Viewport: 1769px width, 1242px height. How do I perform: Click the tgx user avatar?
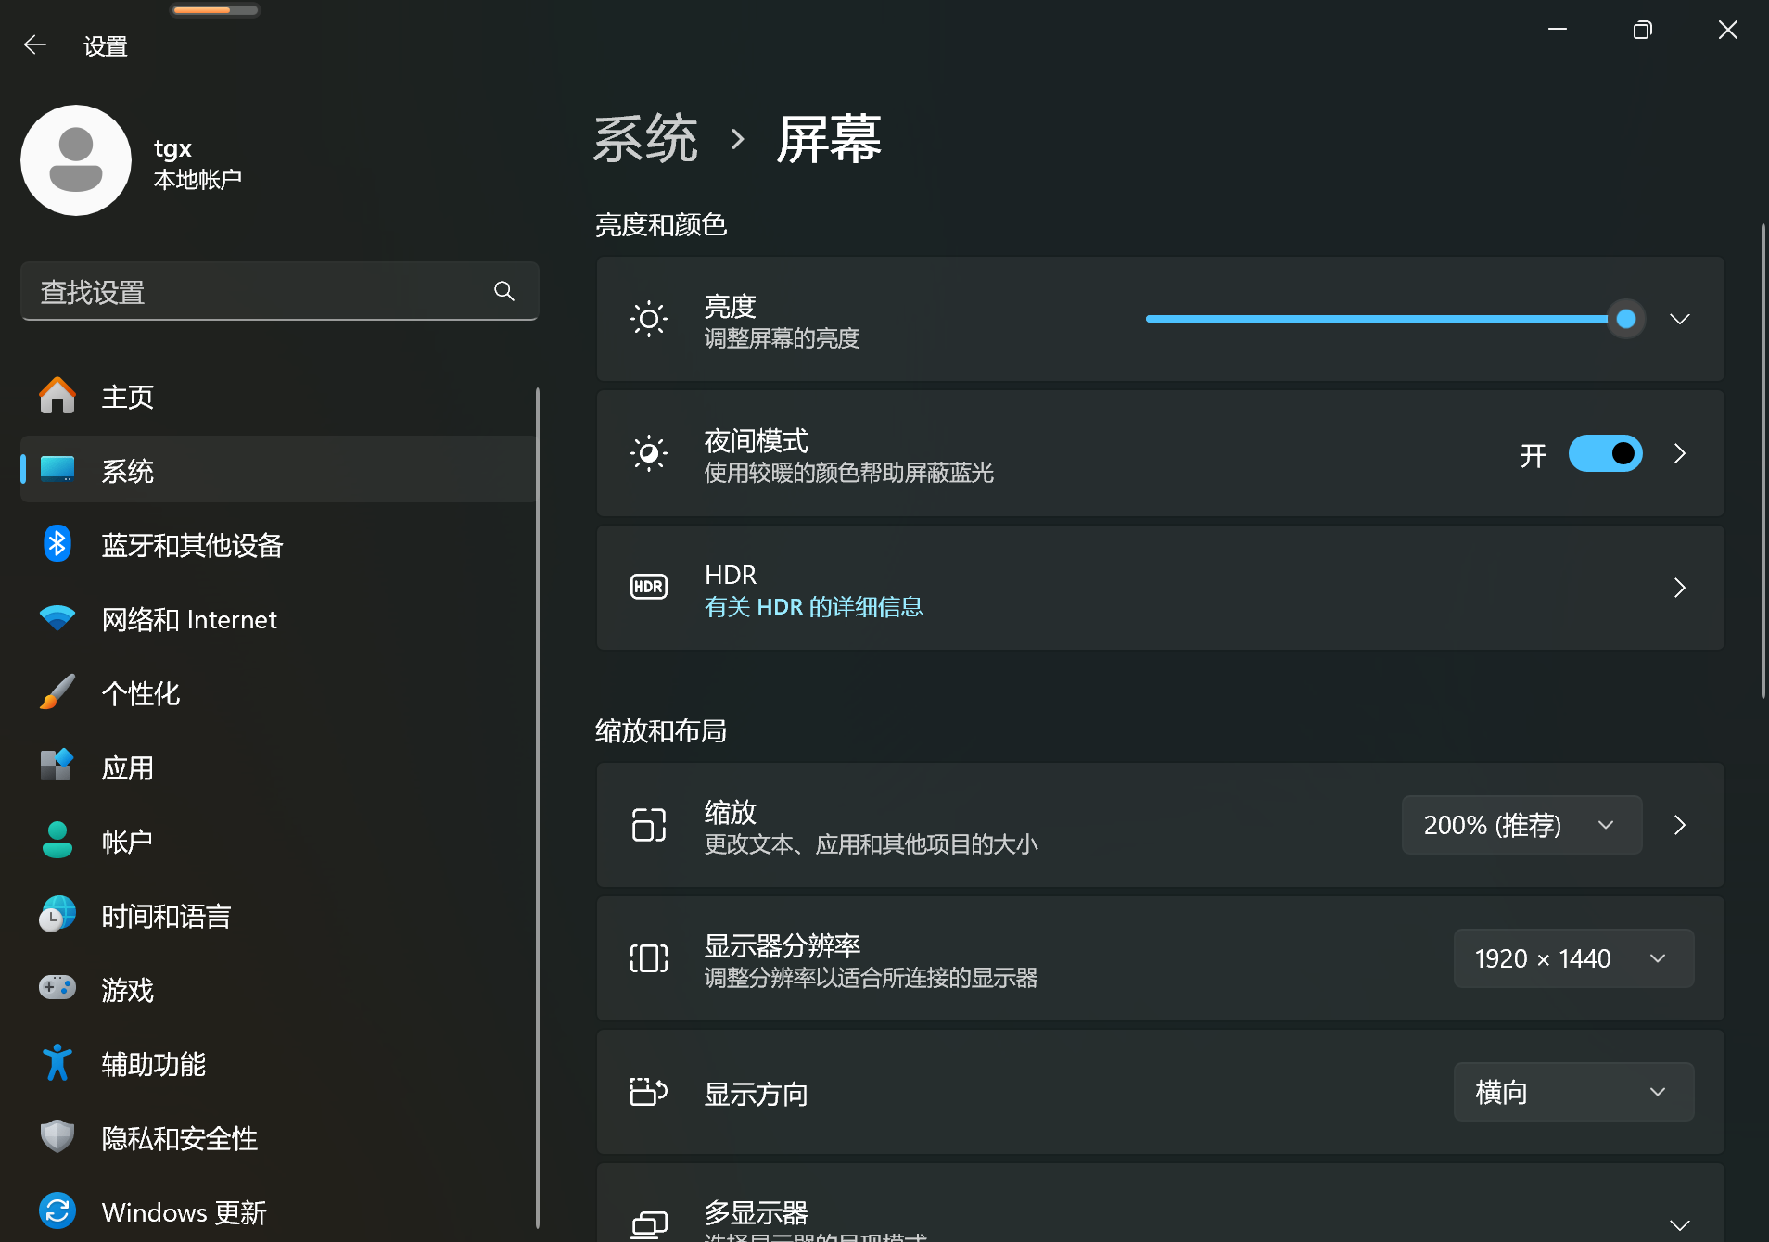(76, 160)
